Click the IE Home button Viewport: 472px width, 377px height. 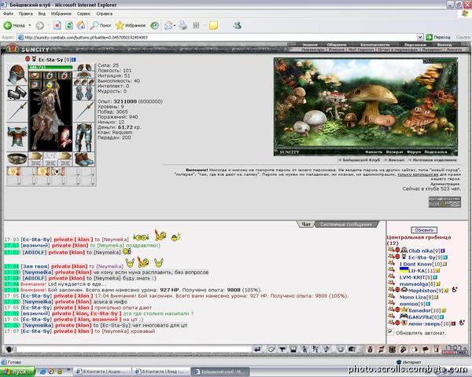tap(81, 26)
